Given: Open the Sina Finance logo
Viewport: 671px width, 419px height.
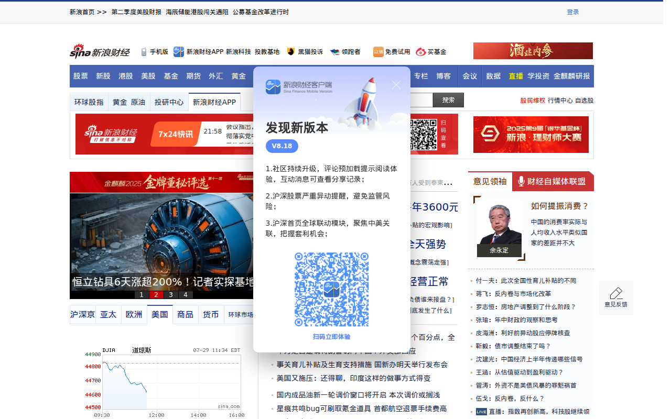Looking at the screenshot, I should click(x=100, y=51).
